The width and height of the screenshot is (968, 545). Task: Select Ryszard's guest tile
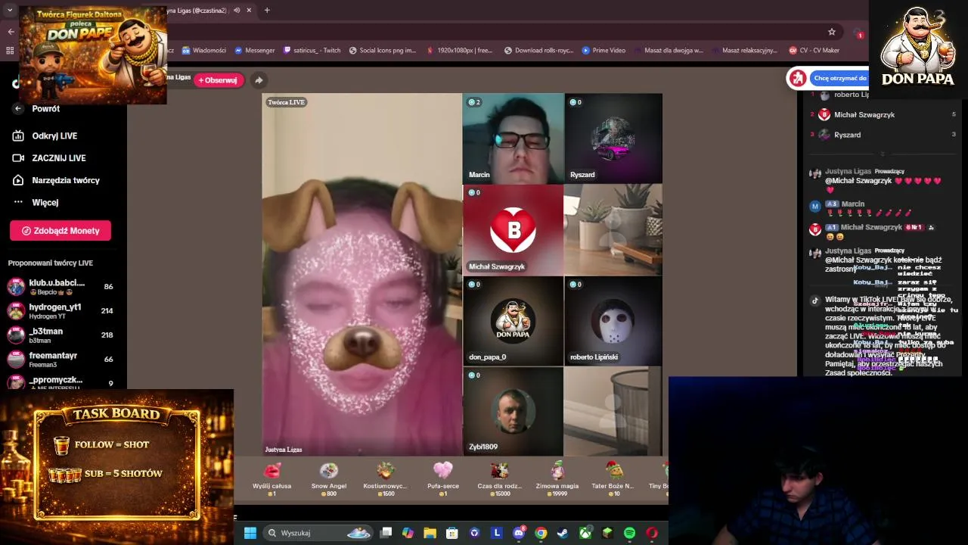(x=613, y=139)
